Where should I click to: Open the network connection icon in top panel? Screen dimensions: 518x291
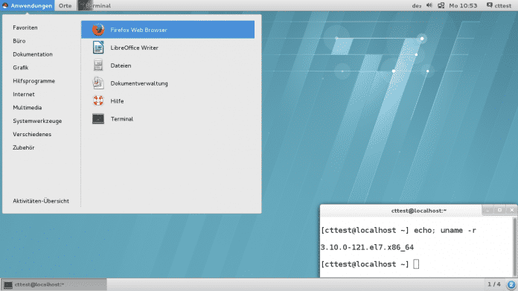(441, 5)
